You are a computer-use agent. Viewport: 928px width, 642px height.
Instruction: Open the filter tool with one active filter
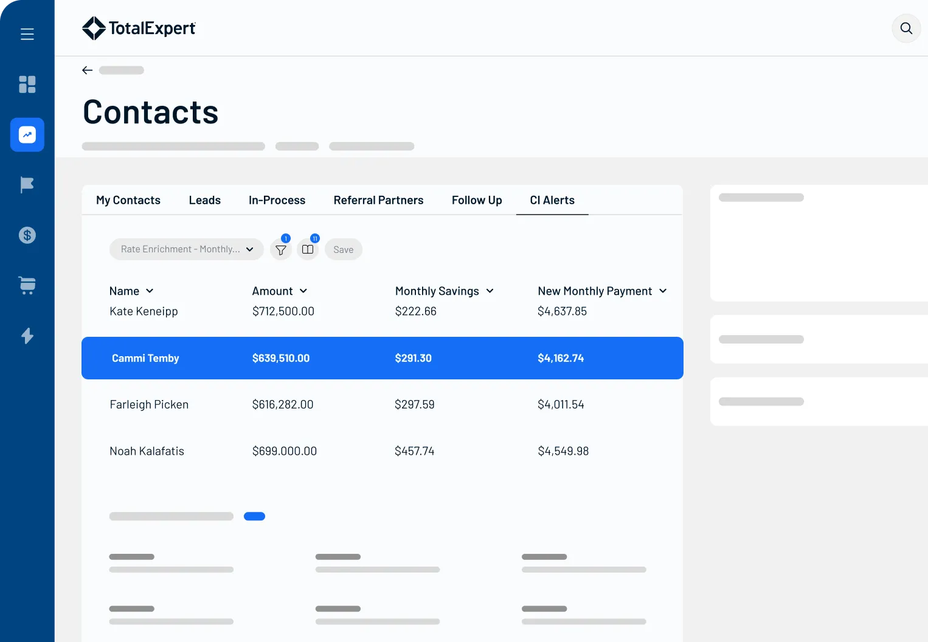coord(280,249)
